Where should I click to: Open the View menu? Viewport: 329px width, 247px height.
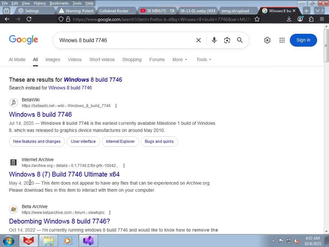[x=26, y=3]
